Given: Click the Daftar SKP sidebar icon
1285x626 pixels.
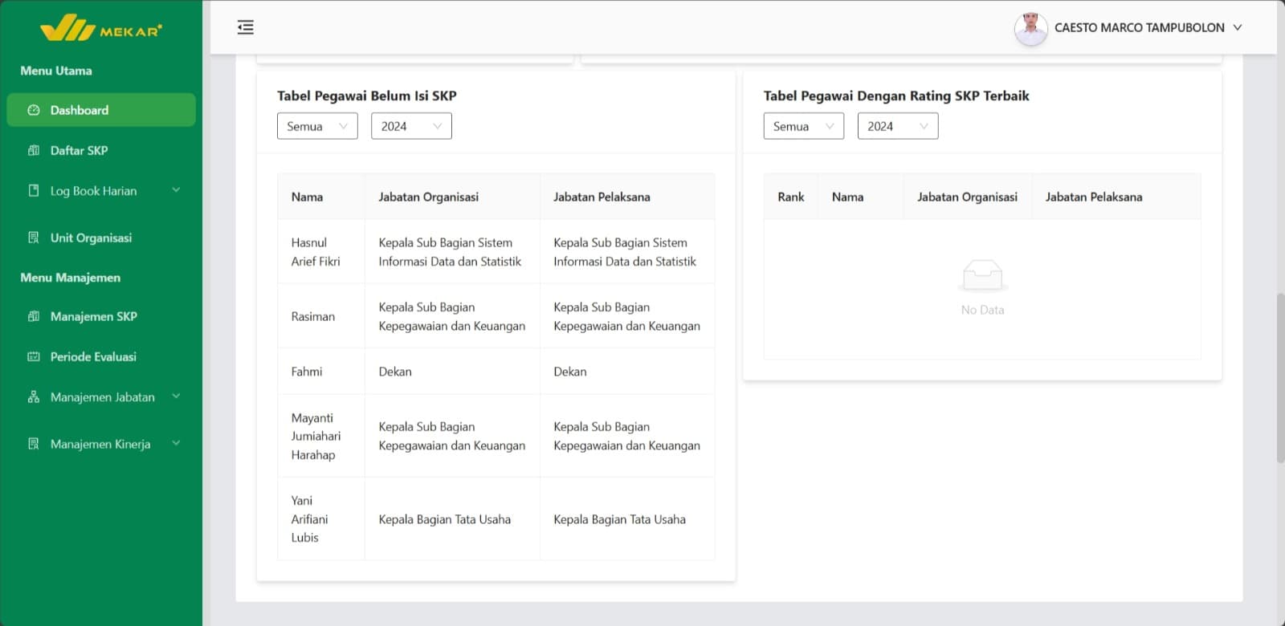Looking at the screenshot, I should (x=34, y=150).
